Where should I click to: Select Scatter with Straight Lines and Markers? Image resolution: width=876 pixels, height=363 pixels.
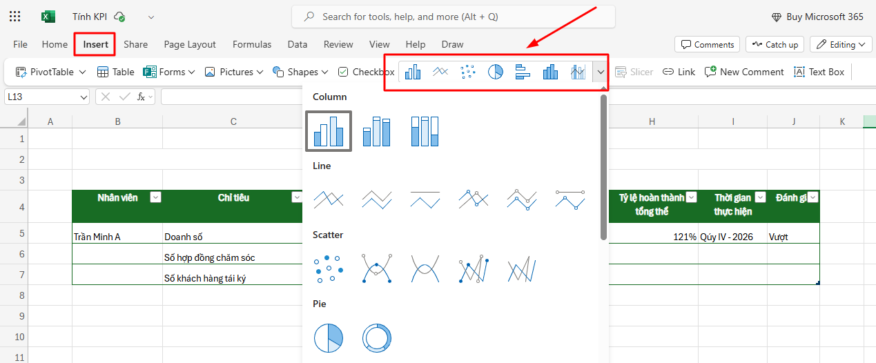click(x=474, y=269)
